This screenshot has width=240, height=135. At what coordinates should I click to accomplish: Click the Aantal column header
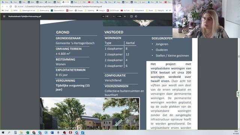point(130,43)
